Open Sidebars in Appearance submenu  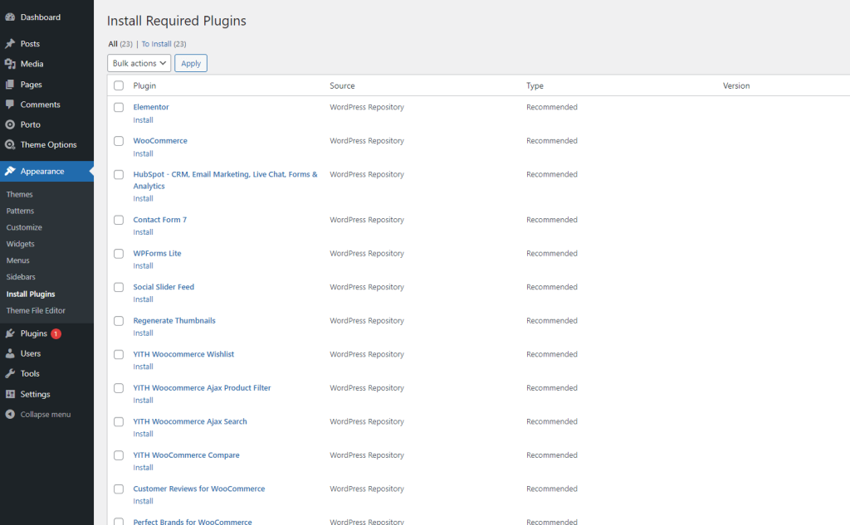(x=21, y=277)
